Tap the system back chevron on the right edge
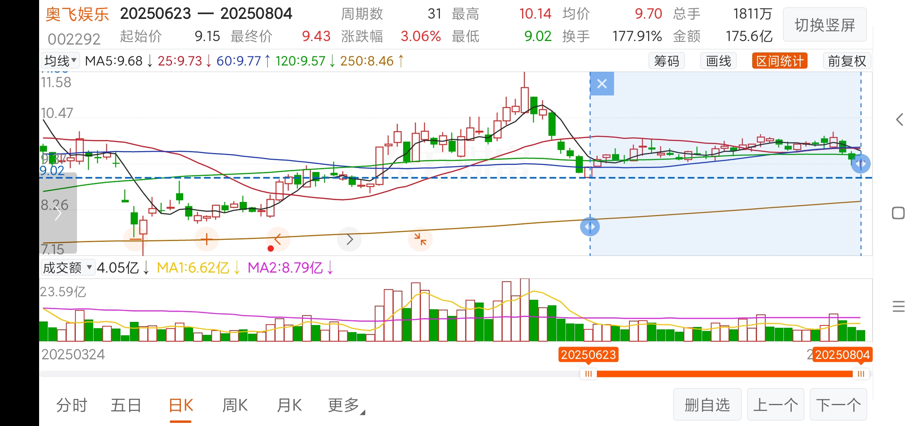 coord(899,120)
